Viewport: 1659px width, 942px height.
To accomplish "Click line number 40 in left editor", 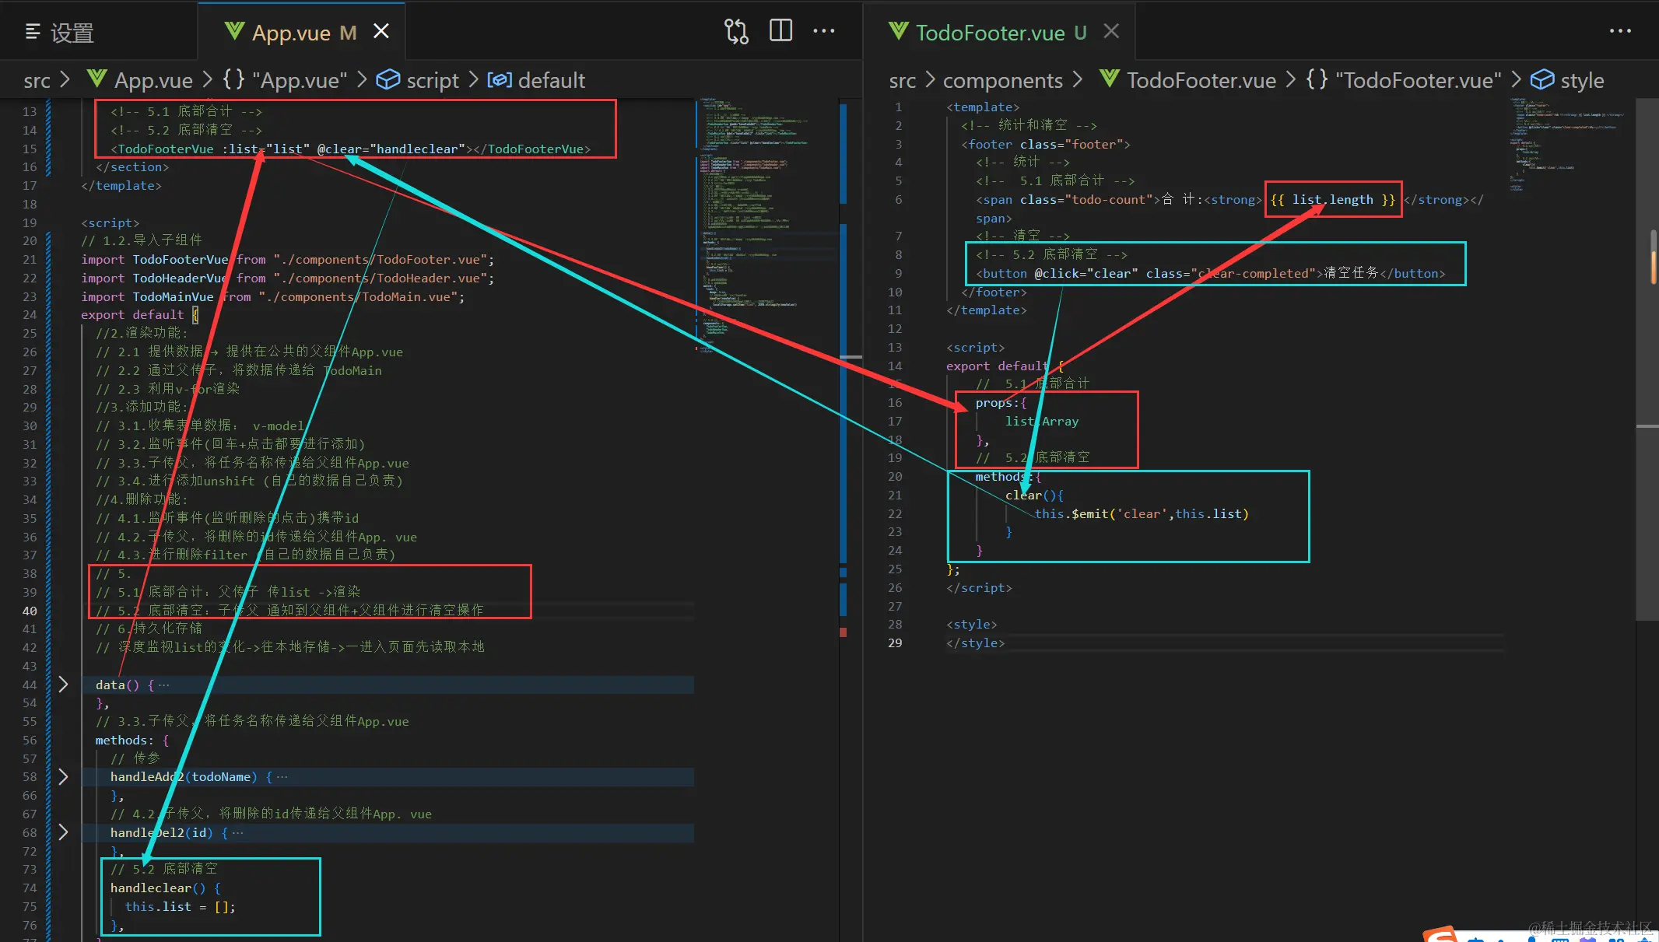I will (30, 611).
